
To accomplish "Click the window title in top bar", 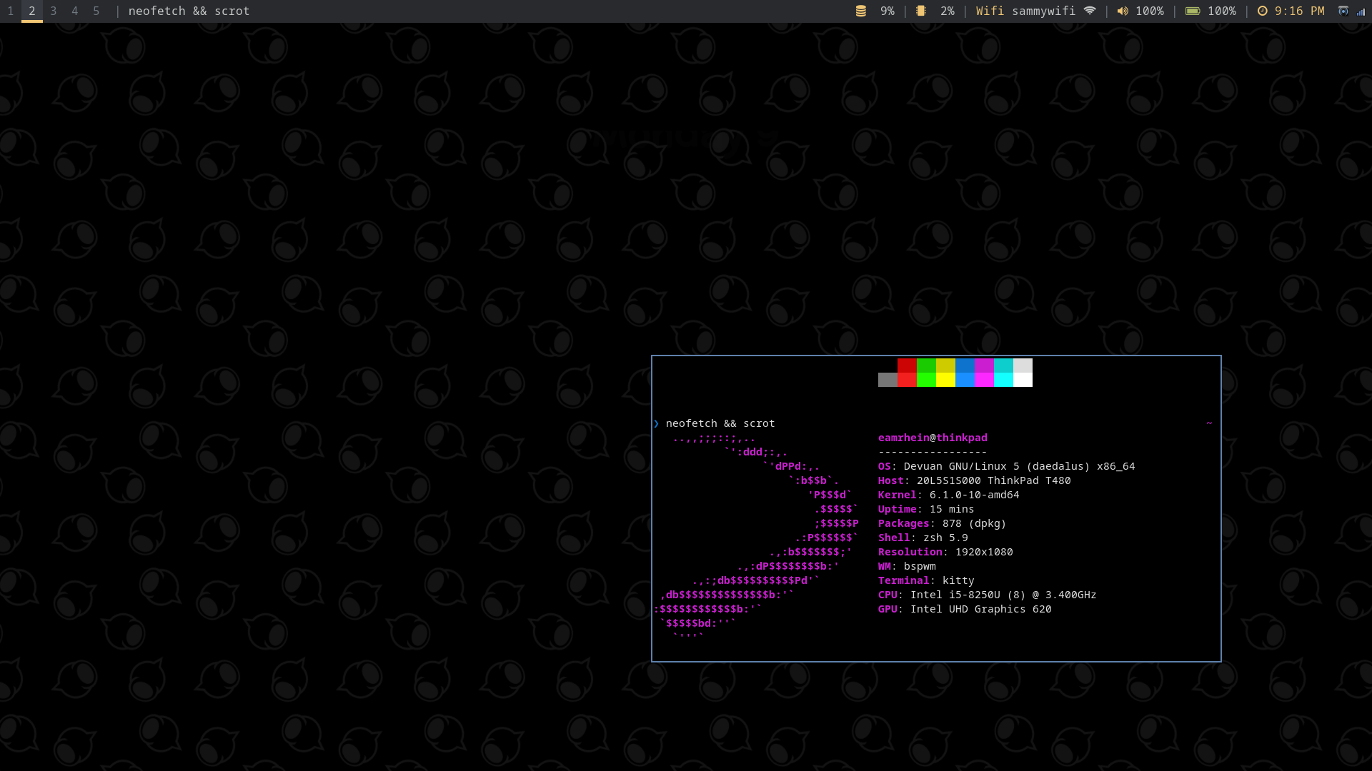I will 189,11.
